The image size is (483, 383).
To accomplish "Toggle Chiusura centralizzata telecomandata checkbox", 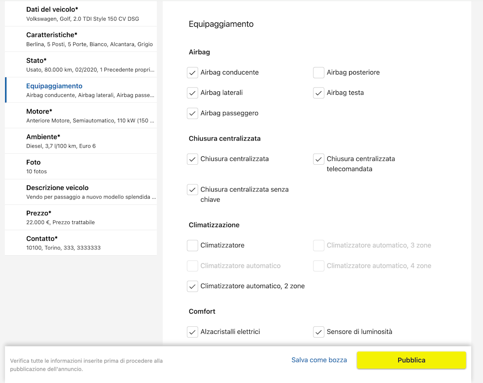I will click(x=318, y=159).
